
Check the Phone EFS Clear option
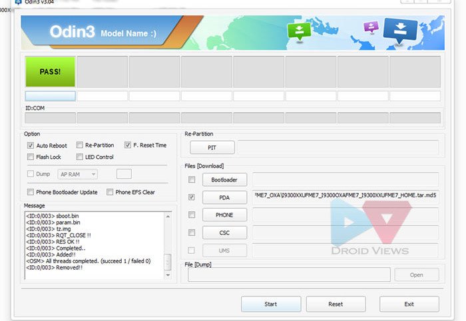click(x=110, y=192)
